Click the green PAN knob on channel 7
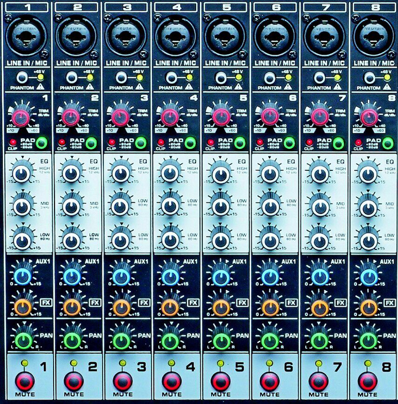The height and width of the screenshot is (404, 398). pos(318,340)
